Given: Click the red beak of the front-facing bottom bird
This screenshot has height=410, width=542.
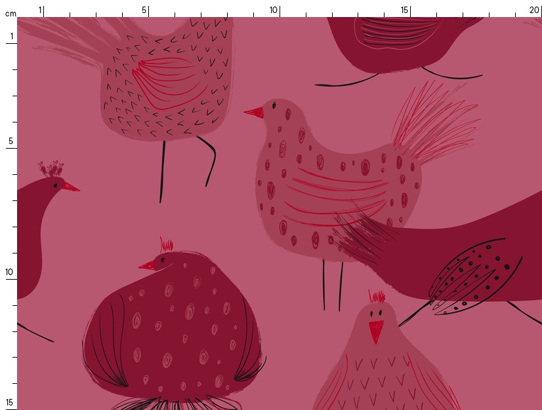Looking at the screenshot, I should [x=375, y=331].
